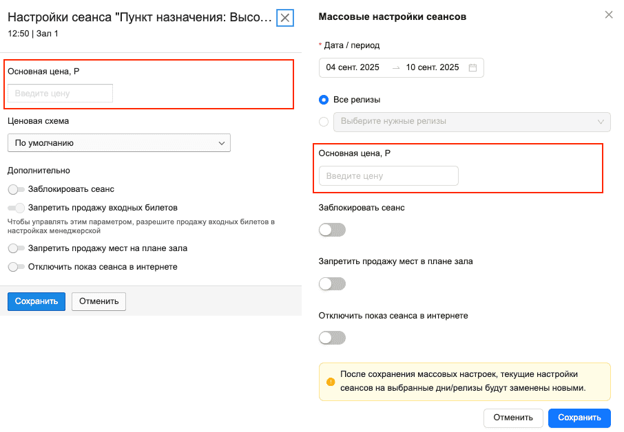The width and height of the screenshot is (624, 432).
Task: Enable mass 'Заблокировать сеанс' switch
Action: pyautogui.click(x=332, y=230)
